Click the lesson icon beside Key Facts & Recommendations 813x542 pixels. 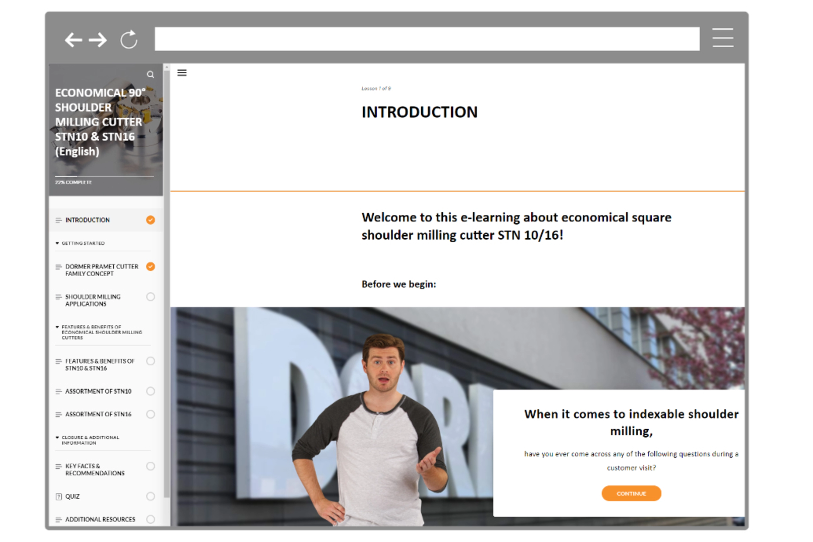point(59,466)
